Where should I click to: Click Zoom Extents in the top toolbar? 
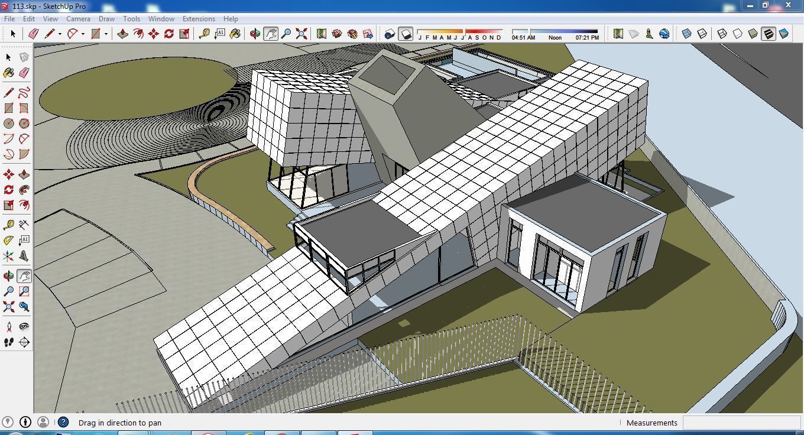coord(301,34)
